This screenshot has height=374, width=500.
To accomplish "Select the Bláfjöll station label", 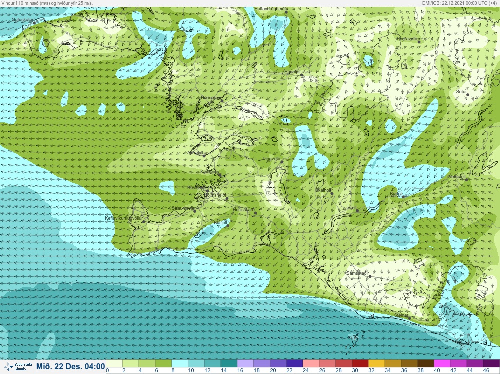I will pyautogui.click(x=220, y=223).
